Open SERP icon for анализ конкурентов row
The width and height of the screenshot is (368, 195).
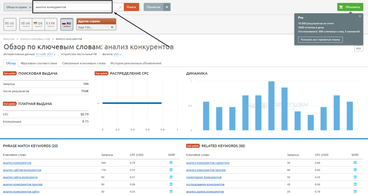171,162
